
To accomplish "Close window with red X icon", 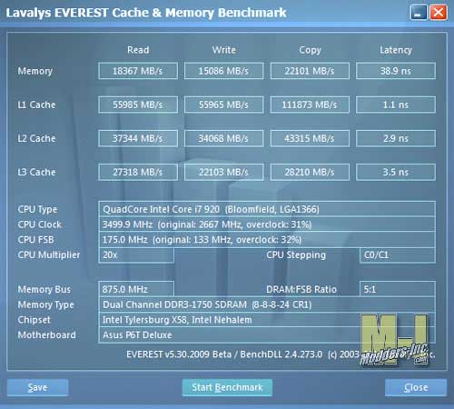I will tap(439, 13).
